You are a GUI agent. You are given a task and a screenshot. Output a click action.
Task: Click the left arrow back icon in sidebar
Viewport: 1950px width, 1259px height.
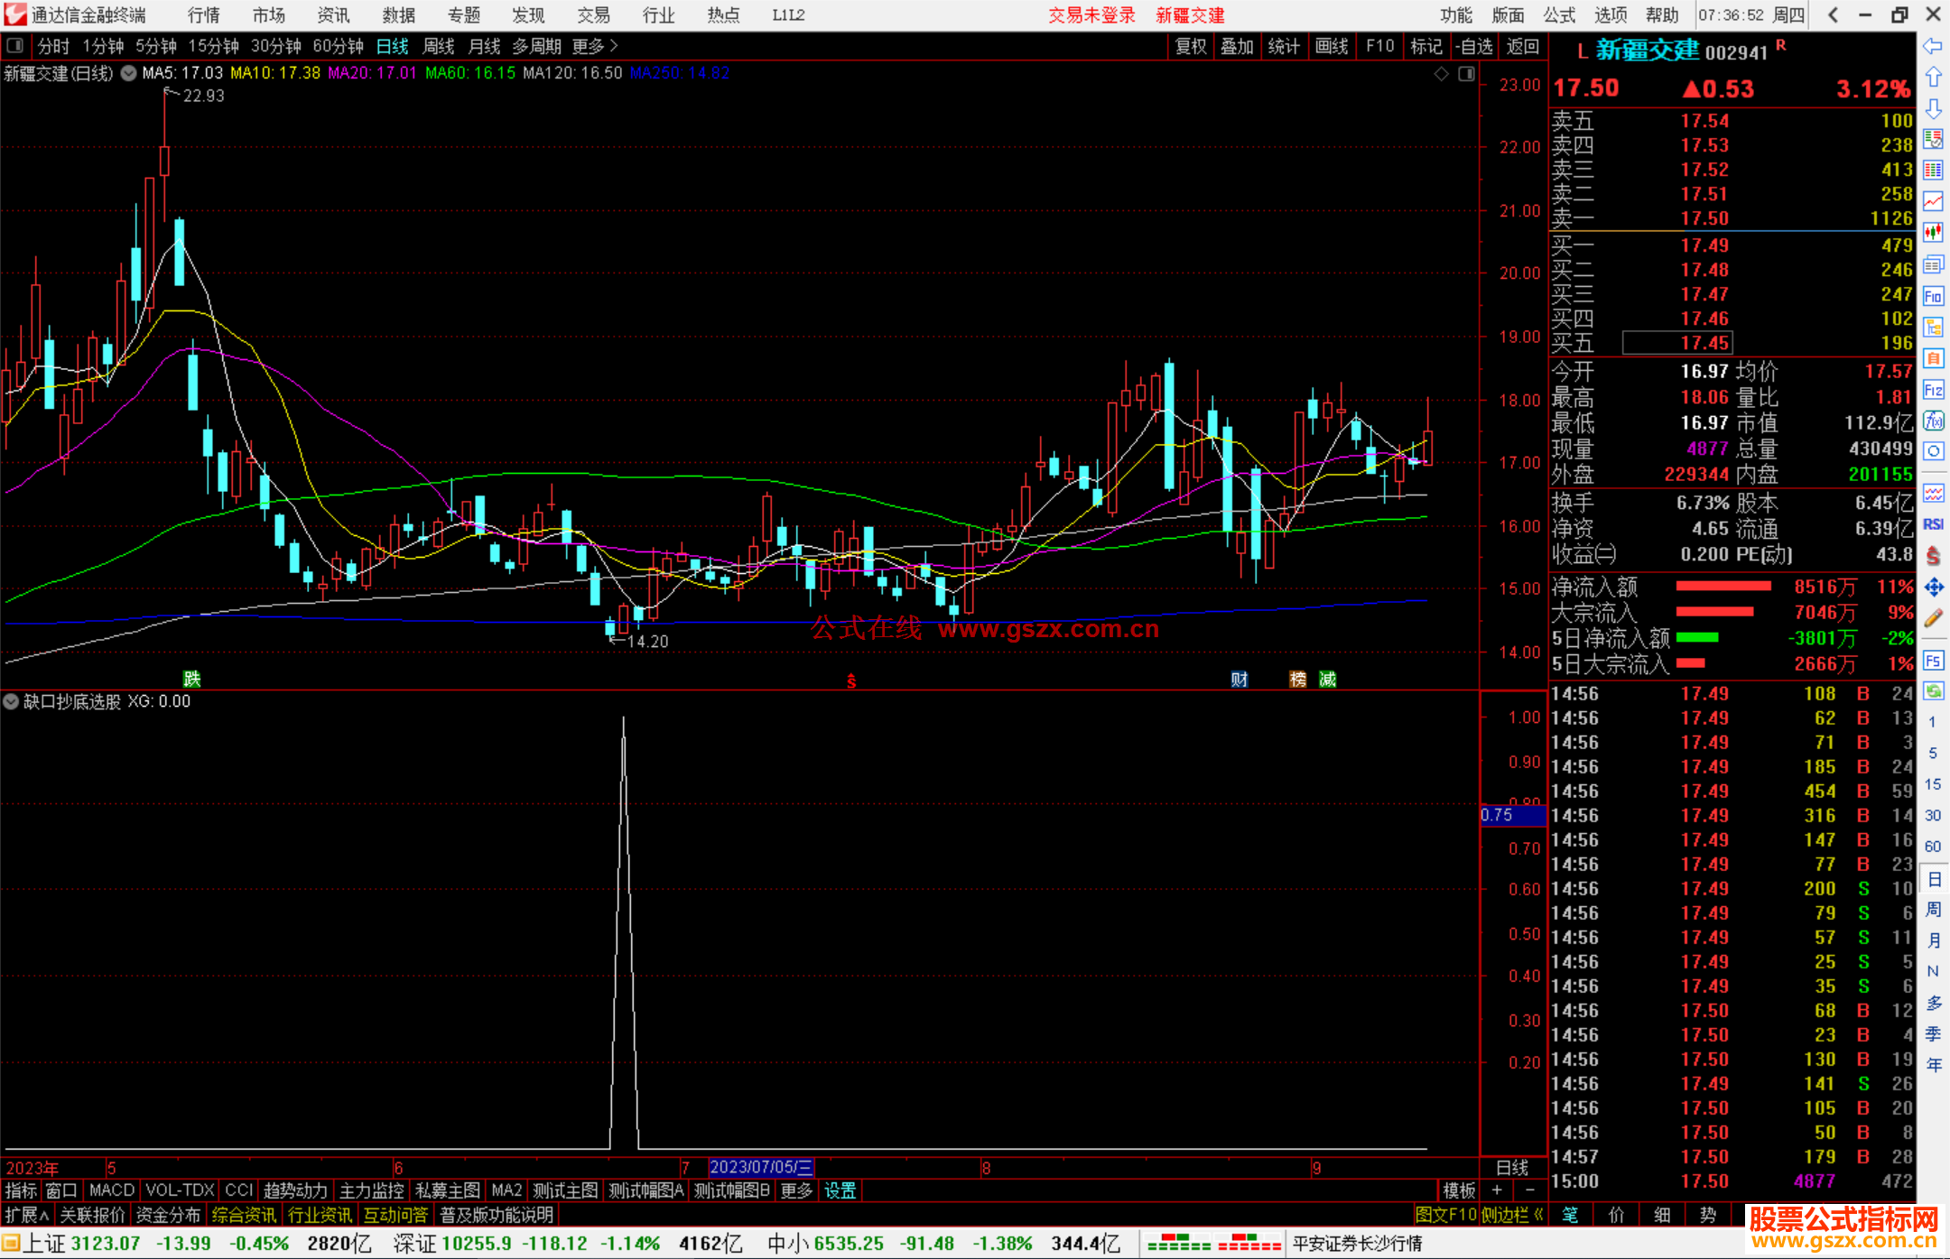click(1933, 46)
